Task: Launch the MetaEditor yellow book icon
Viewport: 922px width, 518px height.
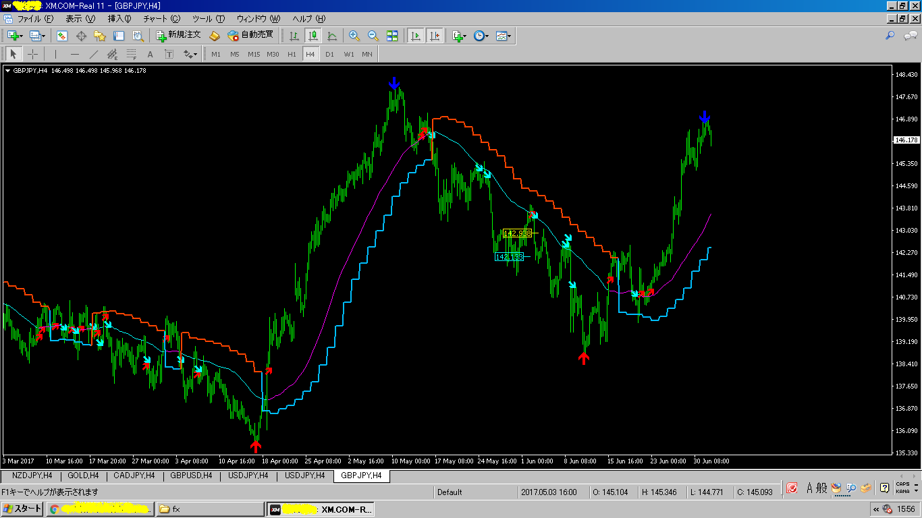Action: (x=215, y=36)
